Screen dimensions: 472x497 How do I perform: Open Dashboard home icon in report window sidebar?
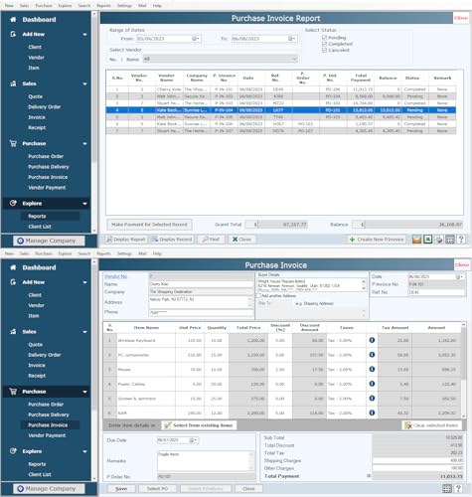(13, 20)
